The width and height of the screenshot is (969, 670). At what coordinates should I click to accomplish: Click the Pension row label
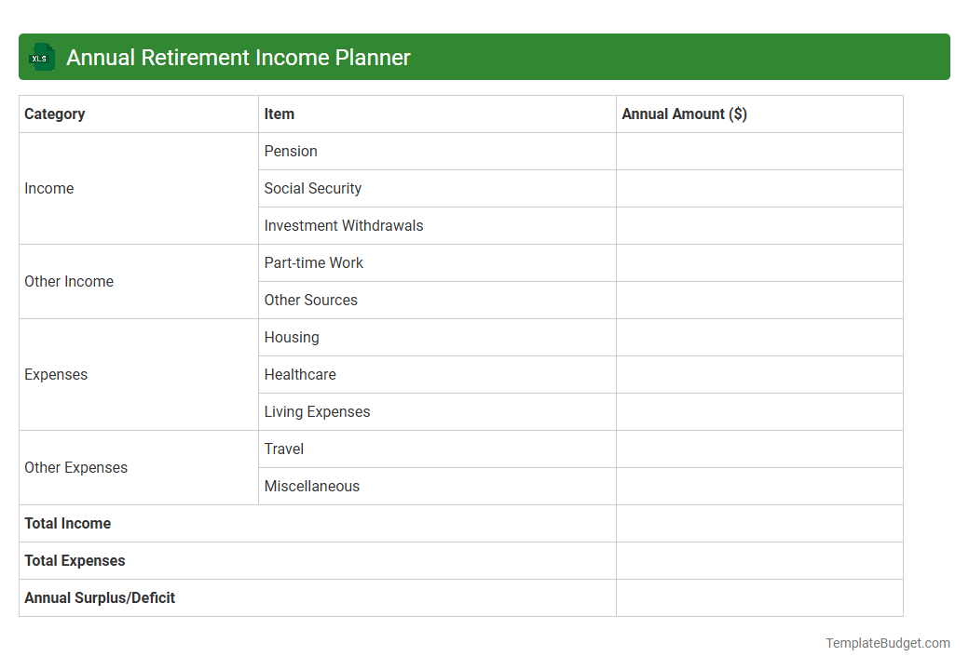(x=291, y=151)
